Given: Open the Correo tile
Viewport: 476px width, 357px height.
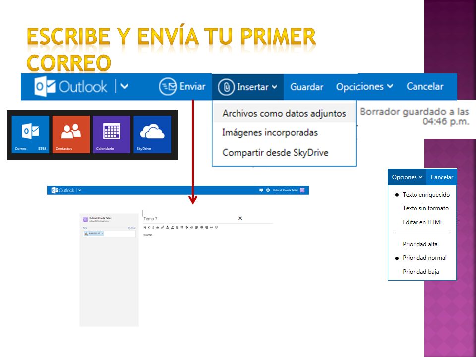Looking at the screenshot, I should [x=30, y=134].
